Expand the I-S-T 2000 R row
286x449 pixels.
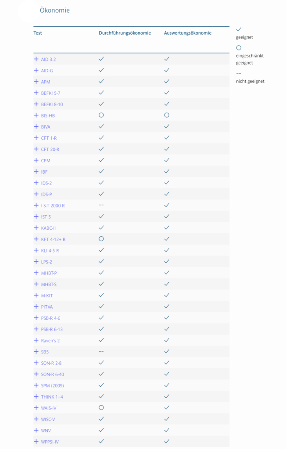pyautogui.click(x=36, y=206)
